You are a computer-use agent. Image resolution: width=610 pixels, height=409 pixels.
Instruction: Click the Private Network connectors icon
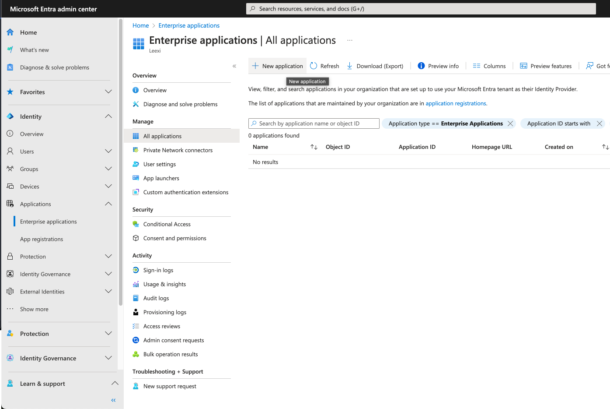(136, 150)
